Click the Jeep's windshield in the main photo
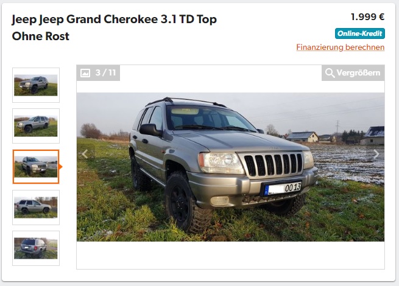 tap(210, 118)
